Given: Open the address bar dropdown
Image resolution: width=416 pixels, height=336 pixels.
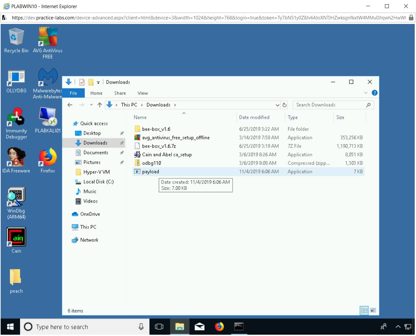Looking at the screenshot, I should click(x=277, y=105).
